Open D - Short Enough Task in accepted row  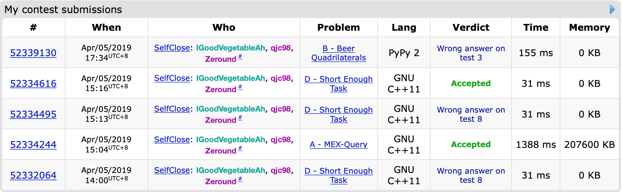338,84
